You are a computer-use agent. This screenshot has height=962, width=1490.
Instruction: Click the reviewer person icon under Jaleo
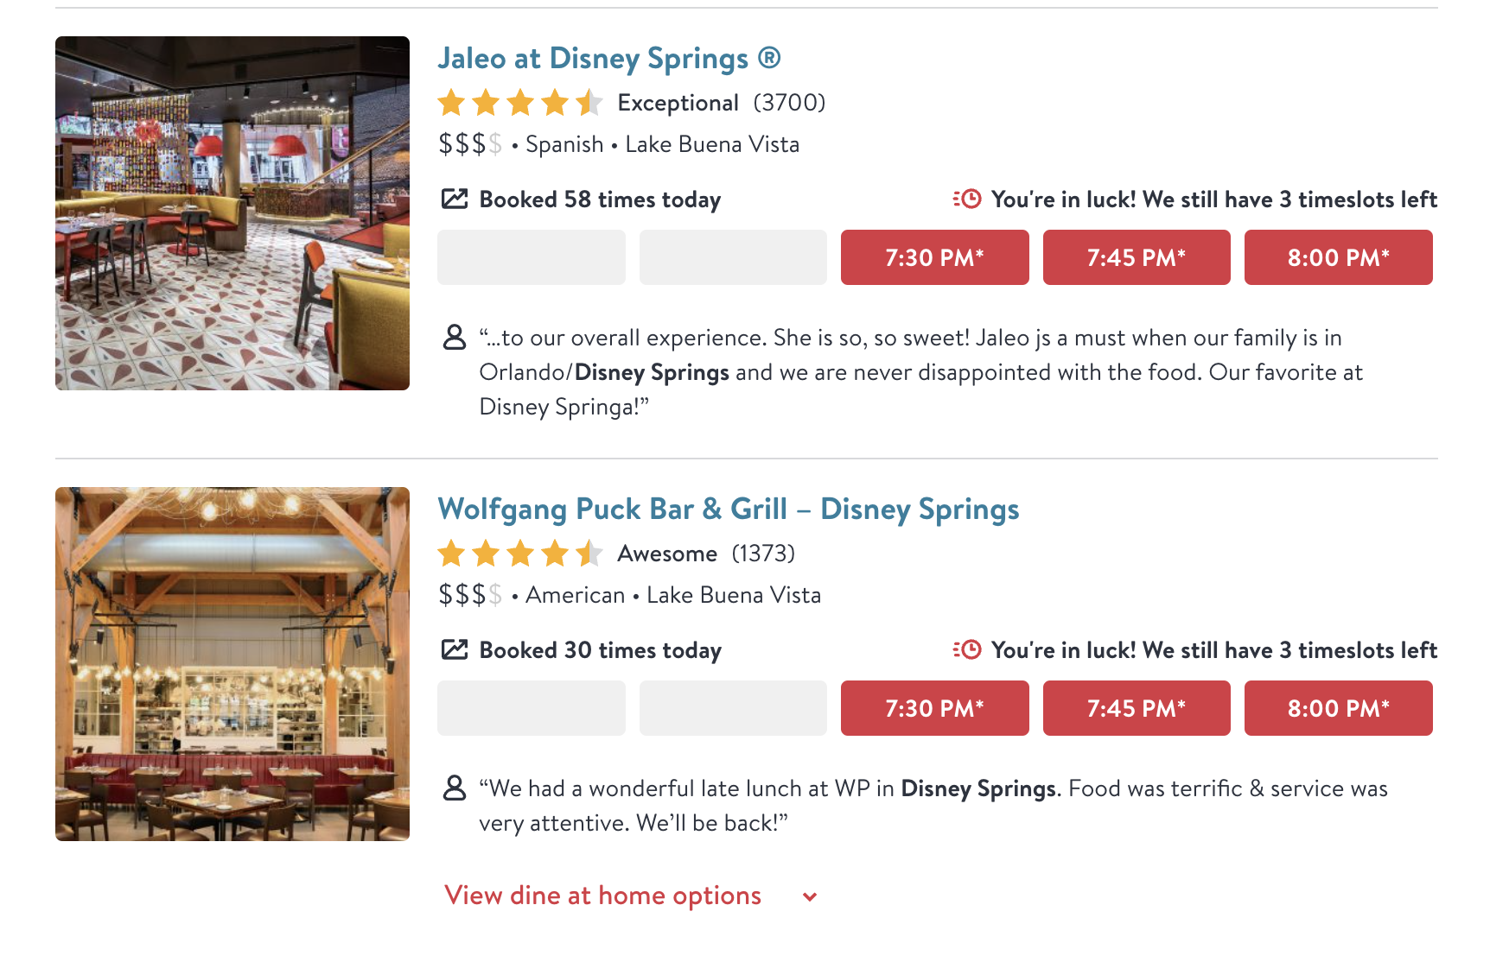455,337
